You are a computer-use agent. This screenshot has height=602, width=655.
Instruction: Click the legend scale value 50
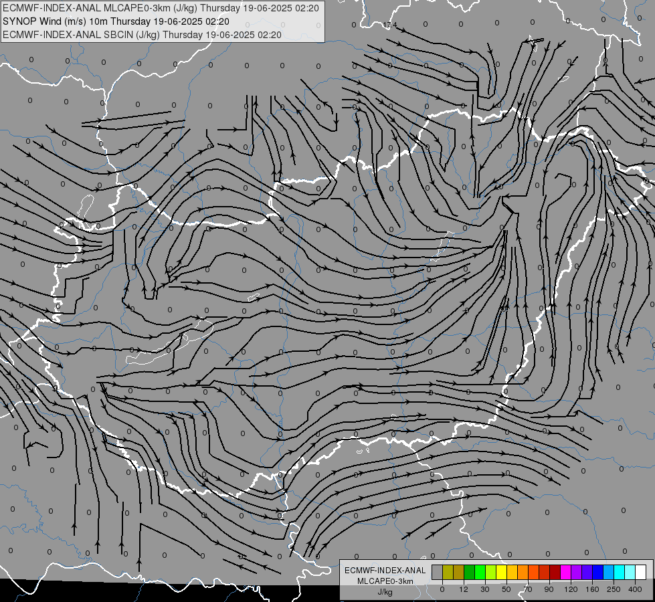tap(506, 589)
